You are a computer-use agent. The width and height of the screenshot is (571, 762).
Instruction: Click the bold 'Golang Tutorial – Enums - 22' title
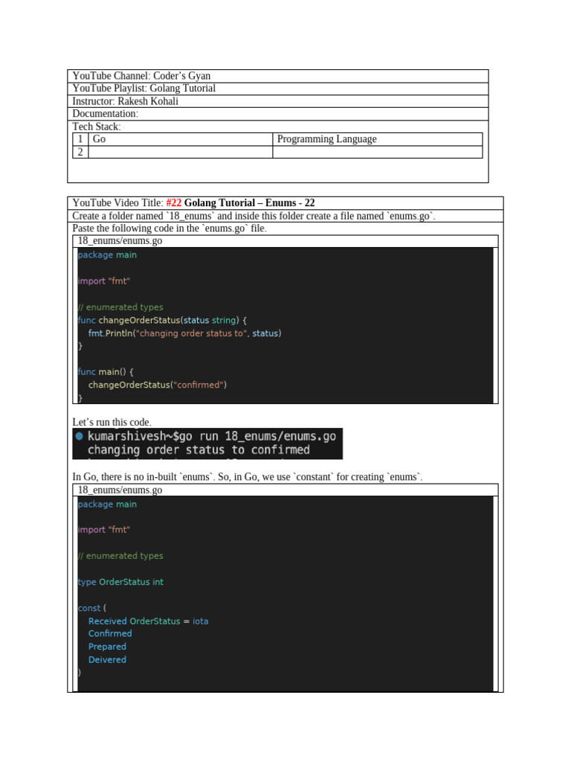pos(249,202)
